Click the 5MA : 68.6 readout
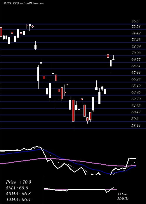This screenshot has width=146, height=204. click(x=17, y=188)
